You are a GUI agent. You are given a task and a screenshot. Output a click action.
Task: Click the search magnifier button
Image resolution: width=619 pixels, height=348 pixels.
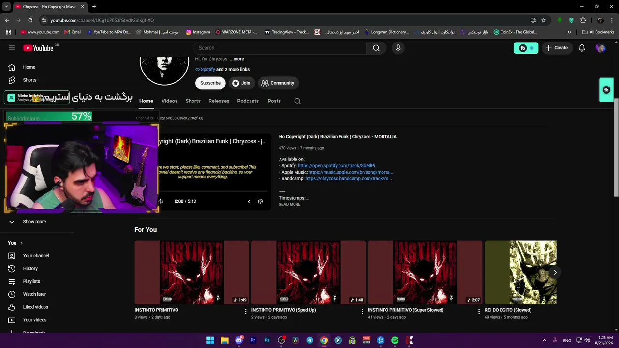pos(376,48)
